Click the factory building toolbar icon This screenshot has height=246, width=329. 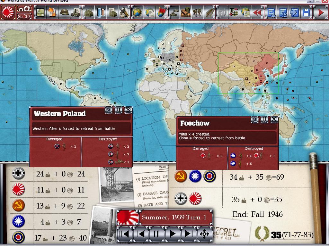pos(88,12)
